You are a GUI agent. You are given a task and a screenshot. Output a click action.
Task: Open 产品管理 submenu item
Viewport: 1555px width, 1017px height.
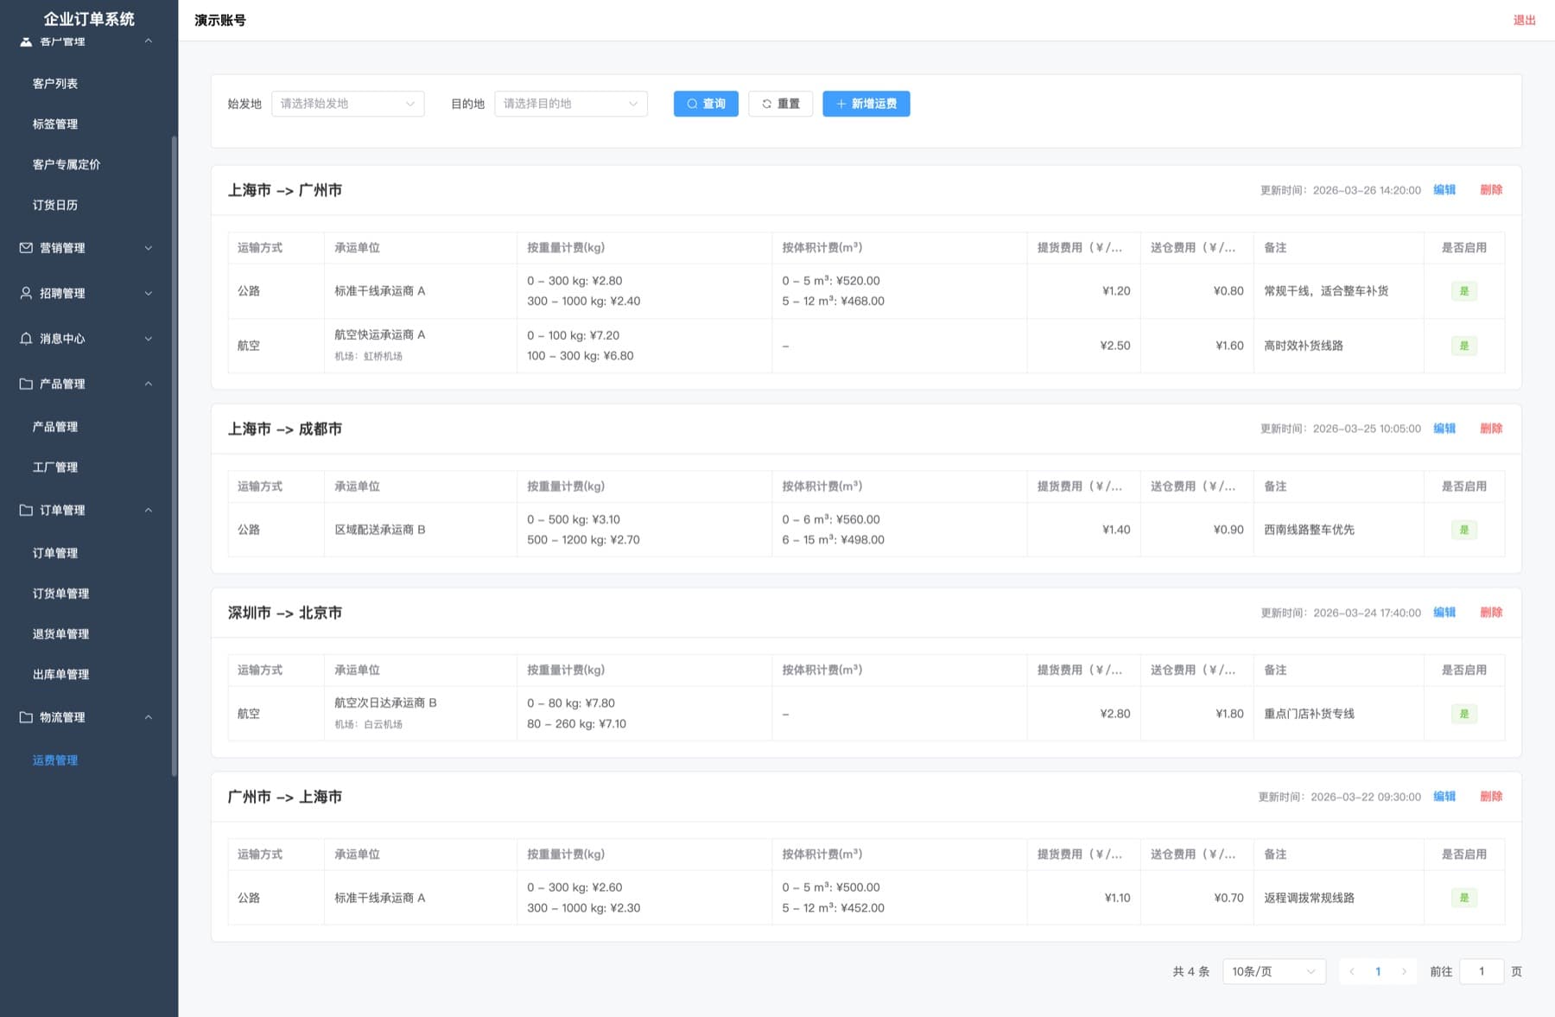(x=55, y=427)
